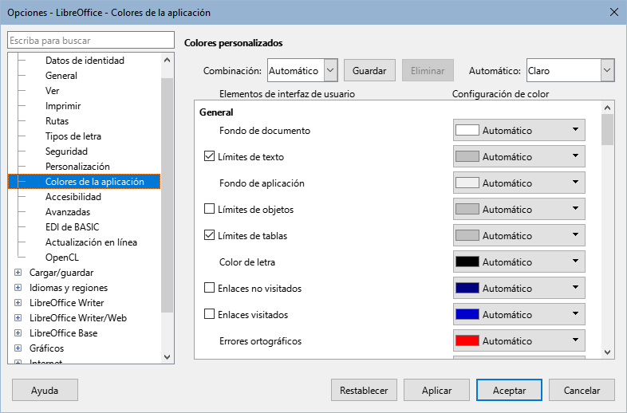Select Tipos de letra entry
This screenshot has height=413, width=627.
pos(73,136)
